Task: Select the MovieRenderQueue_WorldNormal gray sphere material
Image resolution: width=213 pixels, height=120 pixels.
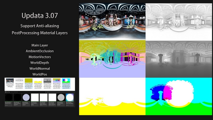Action: click(x=61, y=98)
